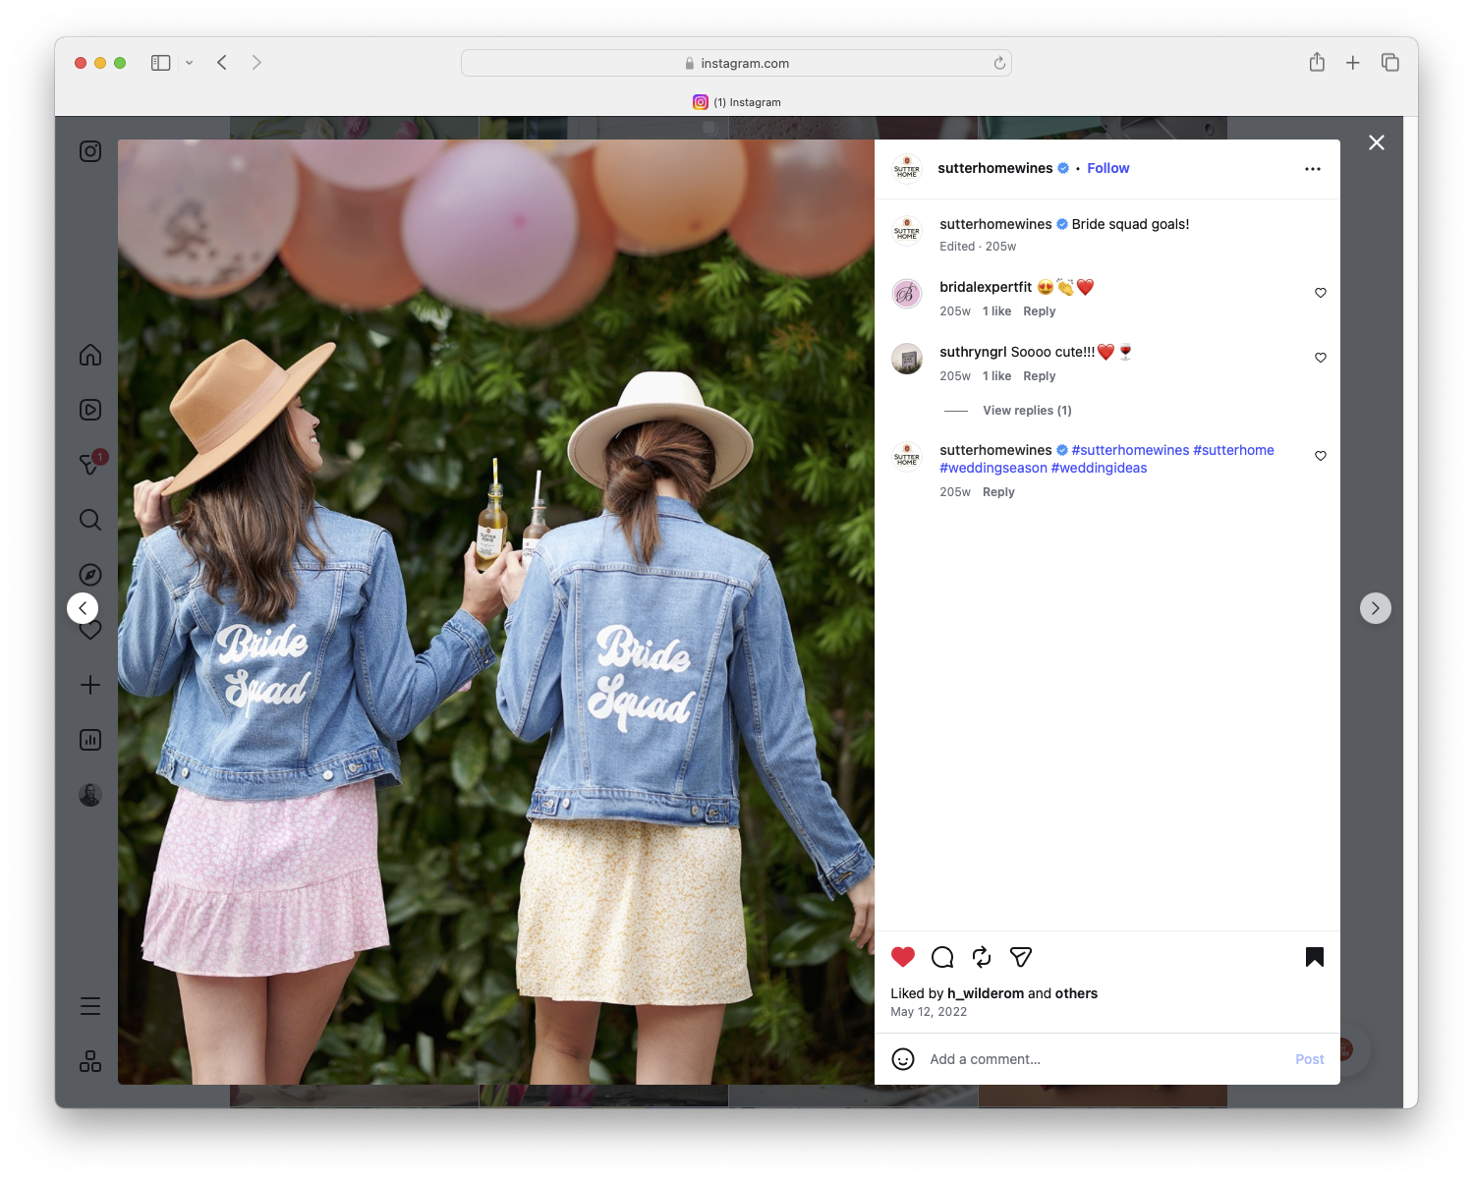The height and width of the screenshot is (1181, 1473).
Task: Repost using the arrows icon
Action: pos(982,957)
